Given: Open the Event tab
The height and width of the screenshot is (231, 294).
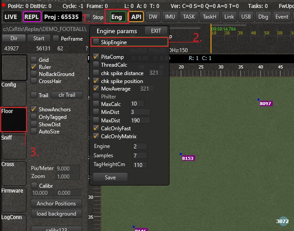Looking at the screenshot, I should [282, 17].
